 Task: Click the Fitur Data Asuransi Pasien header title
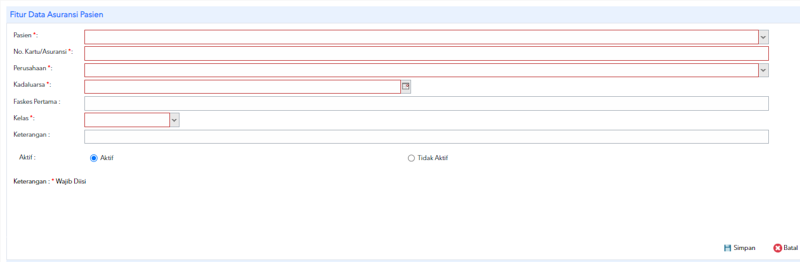click(x=56, y=14)
